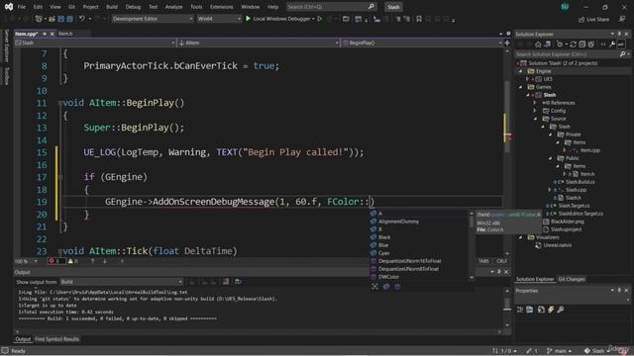Collapse the Visualizers folder

(x=521, y=237)
